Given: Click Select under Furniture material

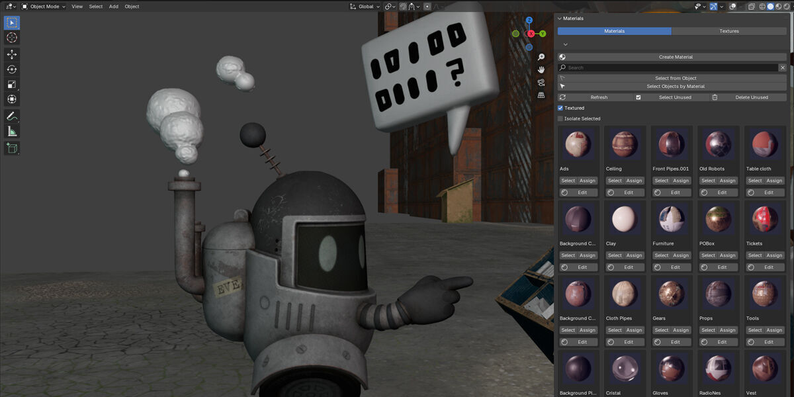Looking at the screenshot, I should (662, 255).
